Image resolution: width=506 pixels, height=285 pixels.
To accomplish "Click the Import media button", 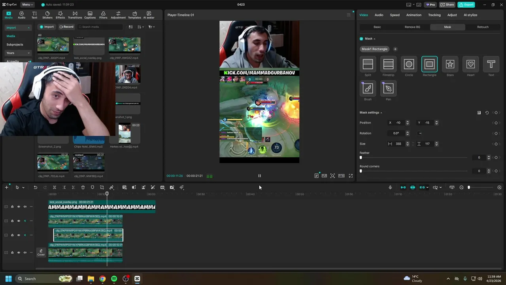I will [47, 27].
